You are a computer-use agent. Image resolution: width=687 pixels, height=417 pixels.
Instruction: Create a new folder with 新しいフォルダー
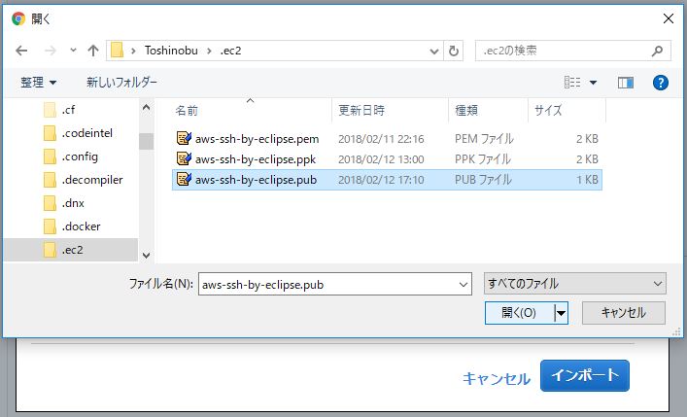click(x=121, y=82)
